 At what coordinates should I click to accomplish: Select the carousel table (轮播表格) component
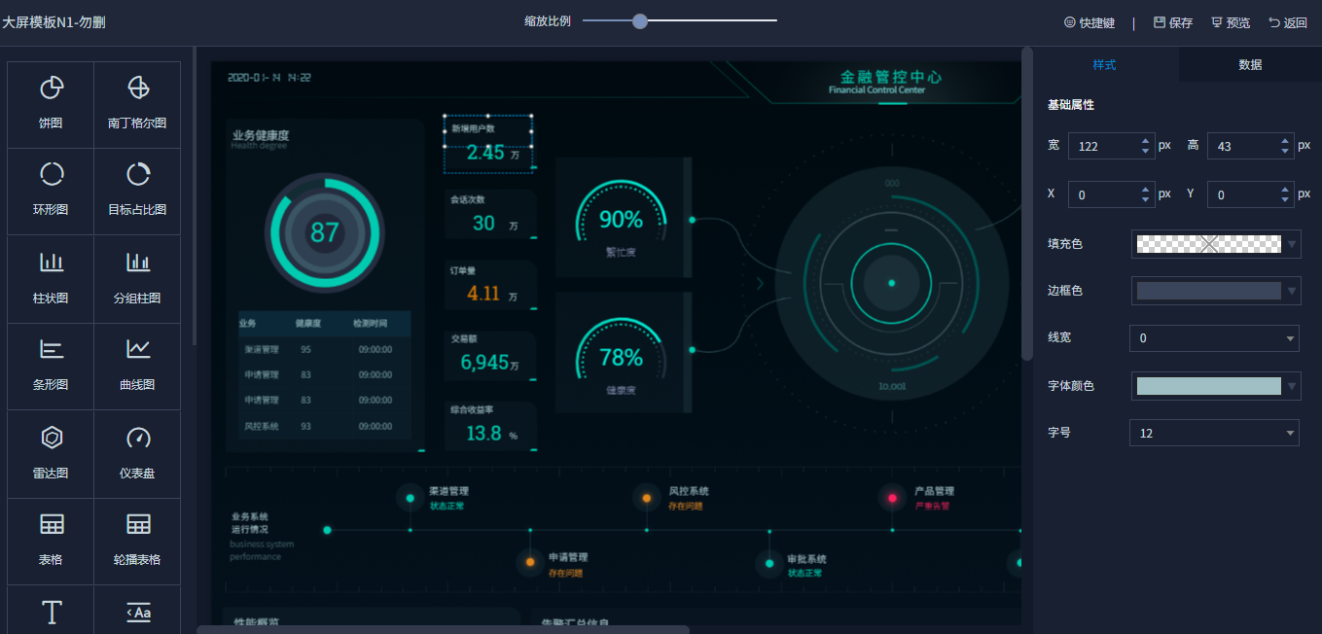click(x=137, y=540)
